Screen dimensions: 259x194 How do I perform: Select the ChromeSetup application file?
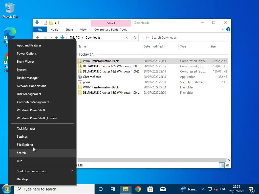(153, 77)
